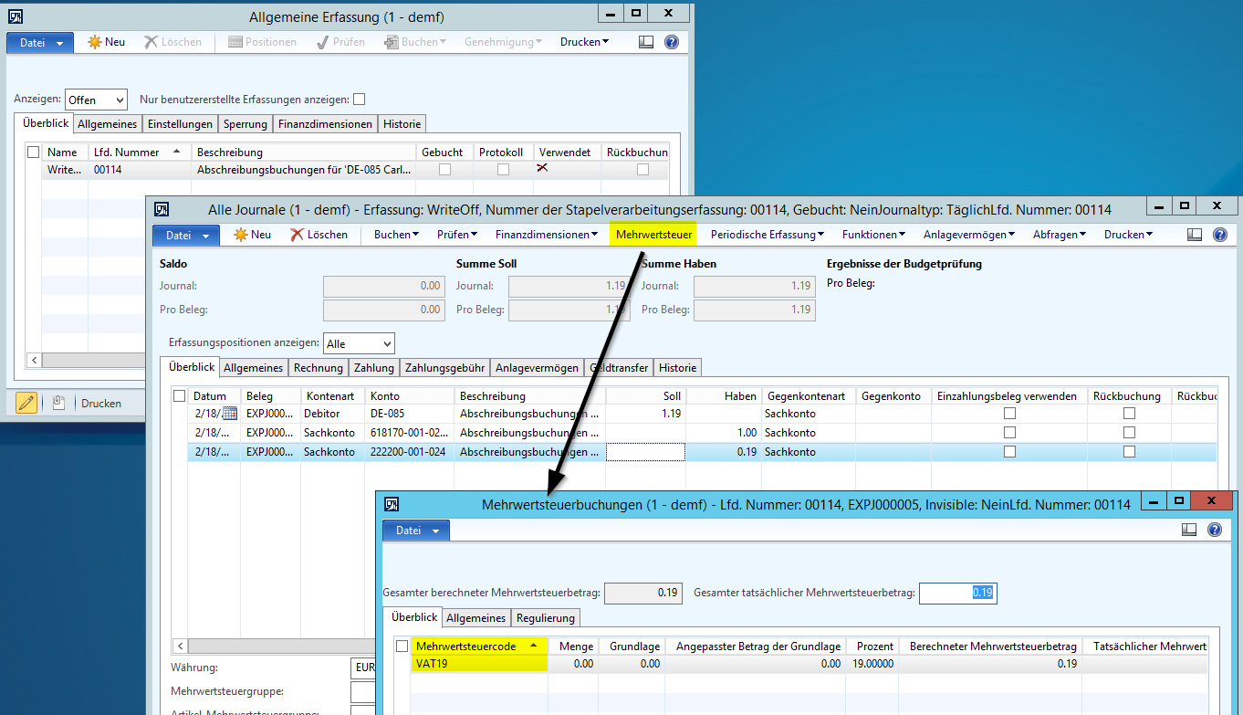
Task: Click help icon in Mehrwertsteuerbuchungen window
Action: pyautogui.click(x=1215, y=530)
